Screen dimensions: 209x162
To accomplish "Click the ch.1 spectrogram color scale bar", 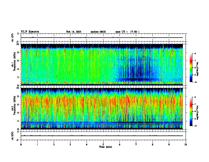I will pyautogui.click(x=191, y=68).
